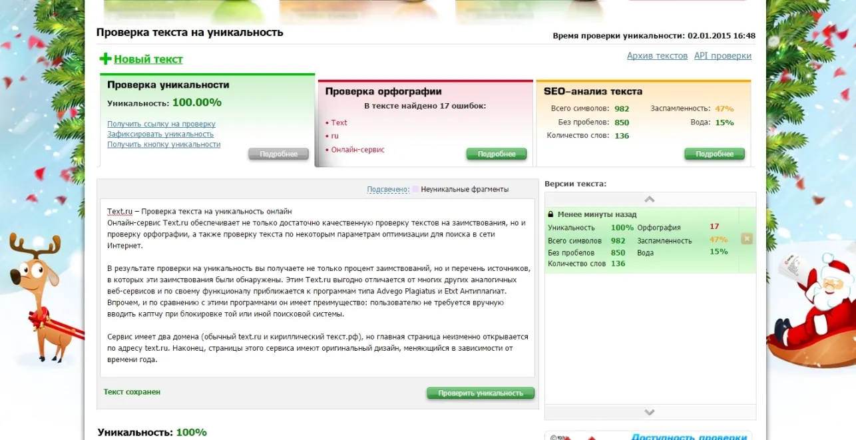
Task: Click the spelling error word ru
Action: coord(335,136)
